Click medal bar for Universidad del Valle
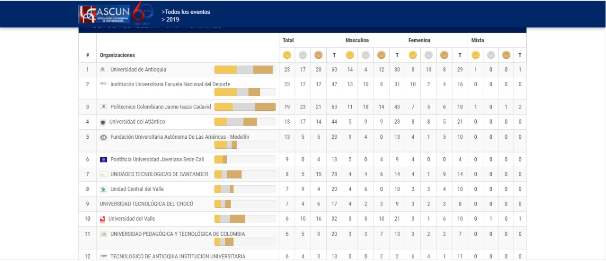606x261 pixels. [x=245, y=219]
